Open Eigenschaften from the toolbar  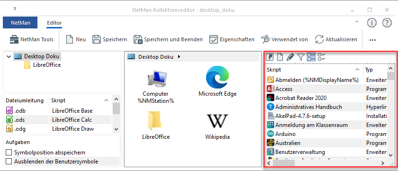click(232, 40)
